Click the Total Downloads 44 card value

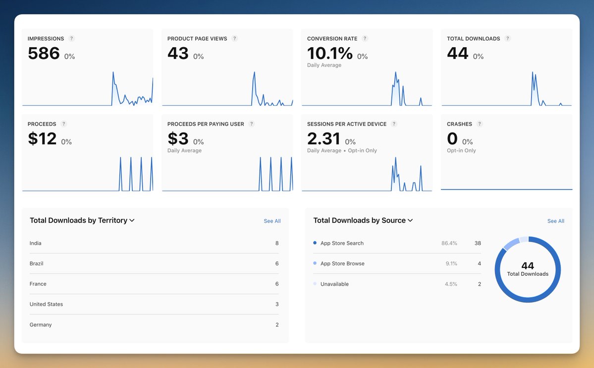click(x=458, y=53)
